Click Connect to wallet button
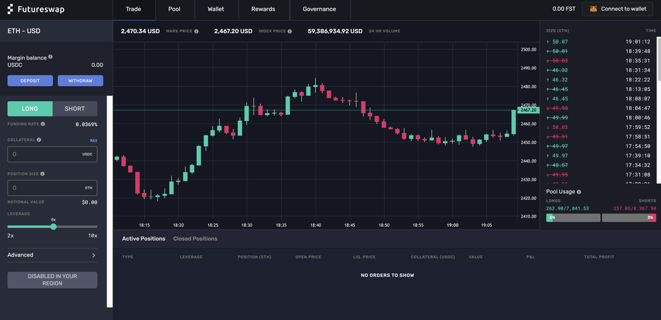This screenshot has width=661, height=320. point(617,9)
